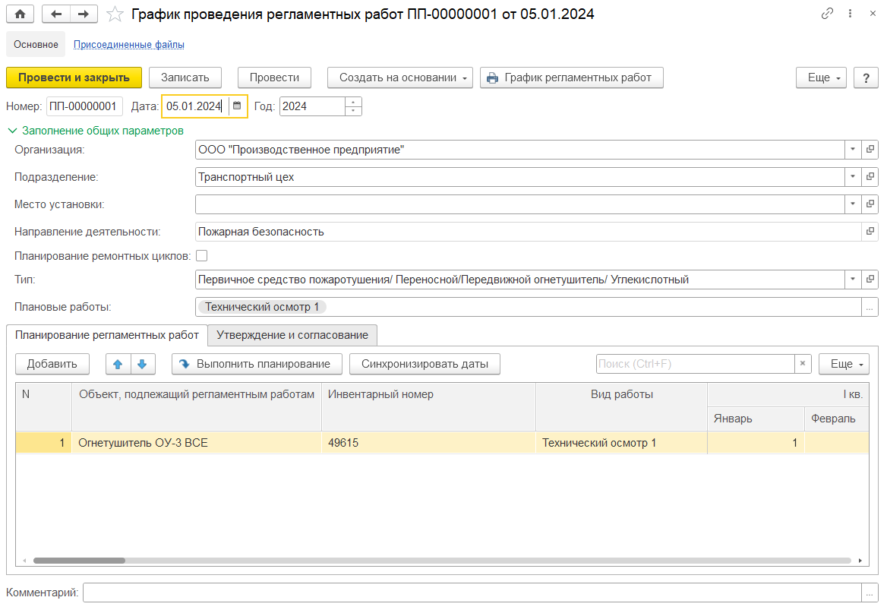Viewport: 887px width, 610px height.
Task: Toggle Планирование ремонтных циклов checkbox
Action: tap(202, 256)
